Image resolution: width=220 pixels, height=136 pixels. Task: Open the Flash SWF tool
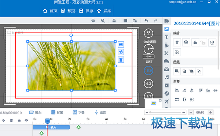(166, 94)
